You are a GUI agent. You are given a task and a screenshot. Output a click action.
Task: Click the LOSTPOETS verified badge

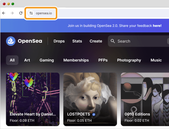click(94, 115)
